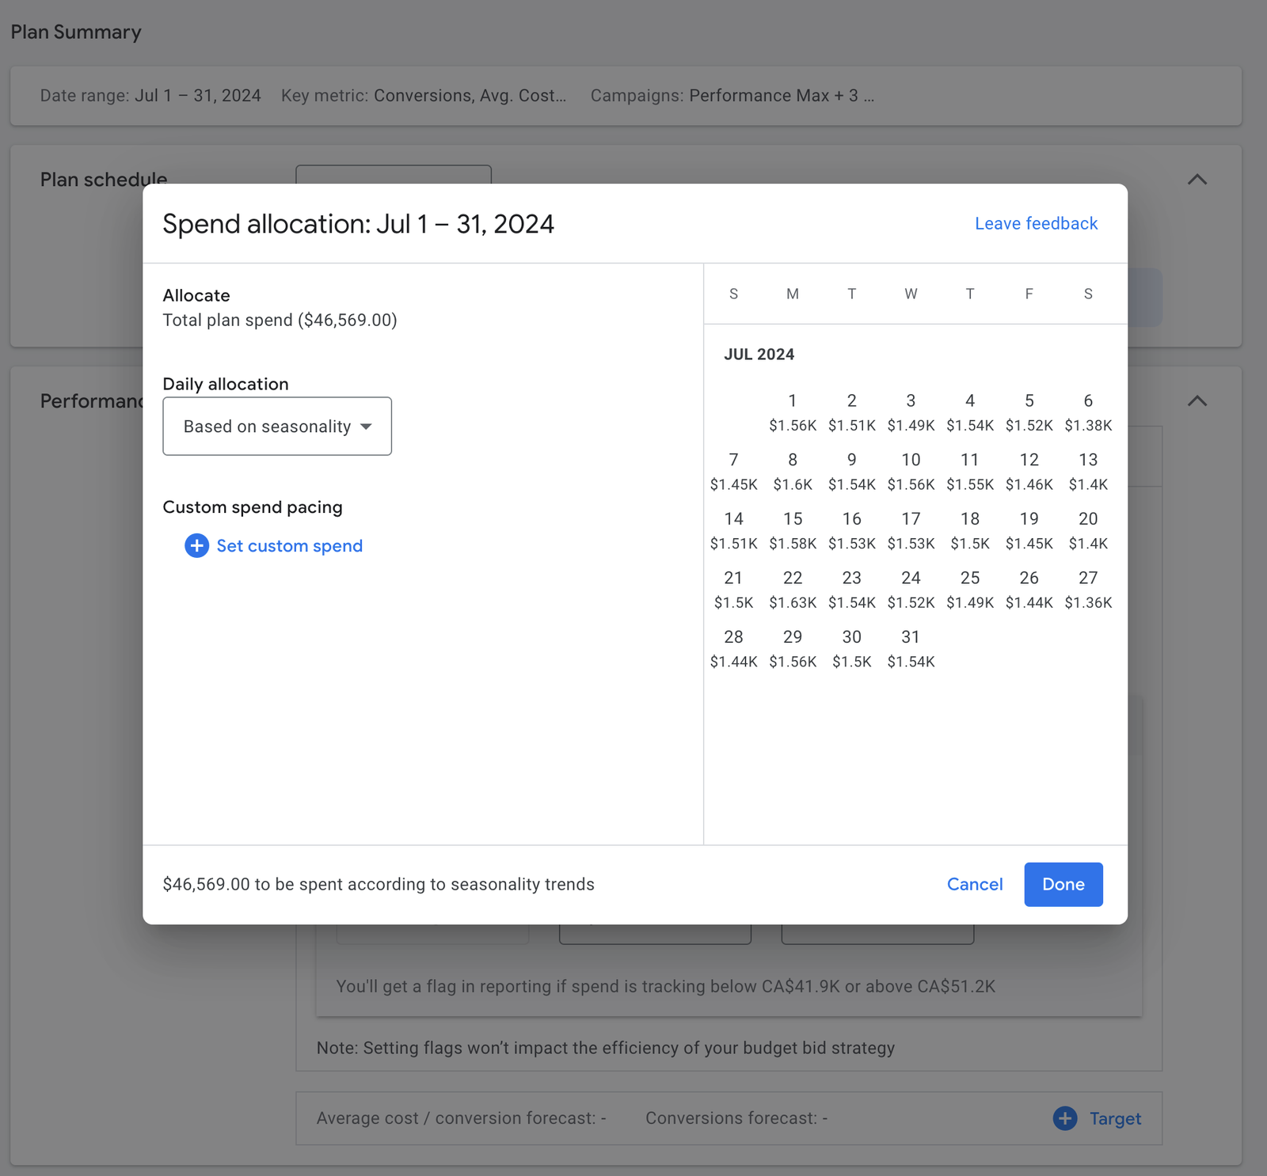This screenshot has height=1176, width=1267.
Task: Select July 8 with $1.6K spend
Action: [792, 471]
